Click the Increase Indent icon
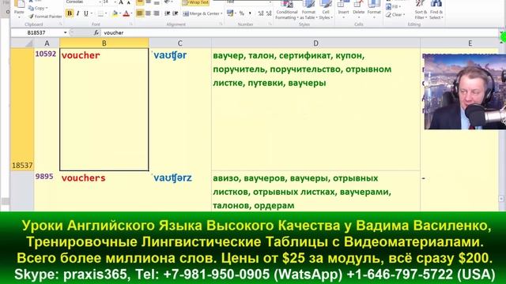Image resolution: width=506 pixels, height=284 pixels. (176, 13)
